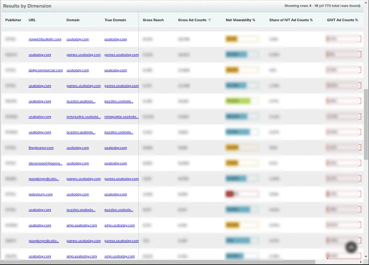Sort by the Net Viewability % header
This screenshot has height=265, width=369.
(240, 20)
